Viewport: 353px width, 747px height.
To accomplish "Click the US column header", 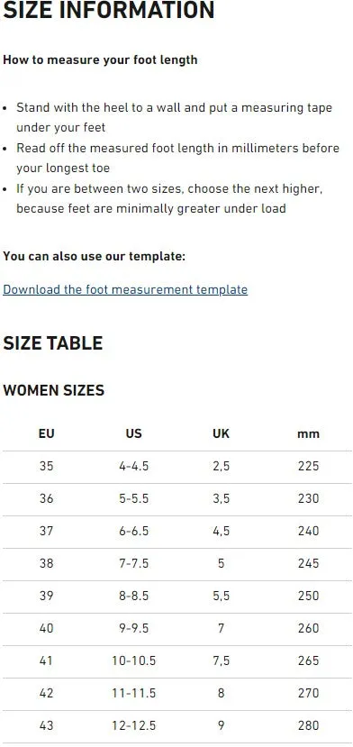I will [x=134, y=434].
